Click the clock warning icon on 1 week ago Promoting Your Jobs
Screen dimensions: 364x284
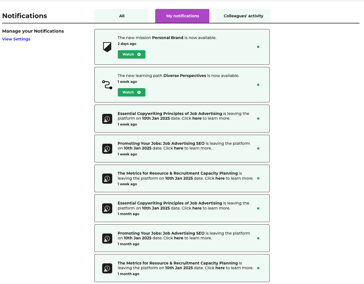[x=107, y=149]
